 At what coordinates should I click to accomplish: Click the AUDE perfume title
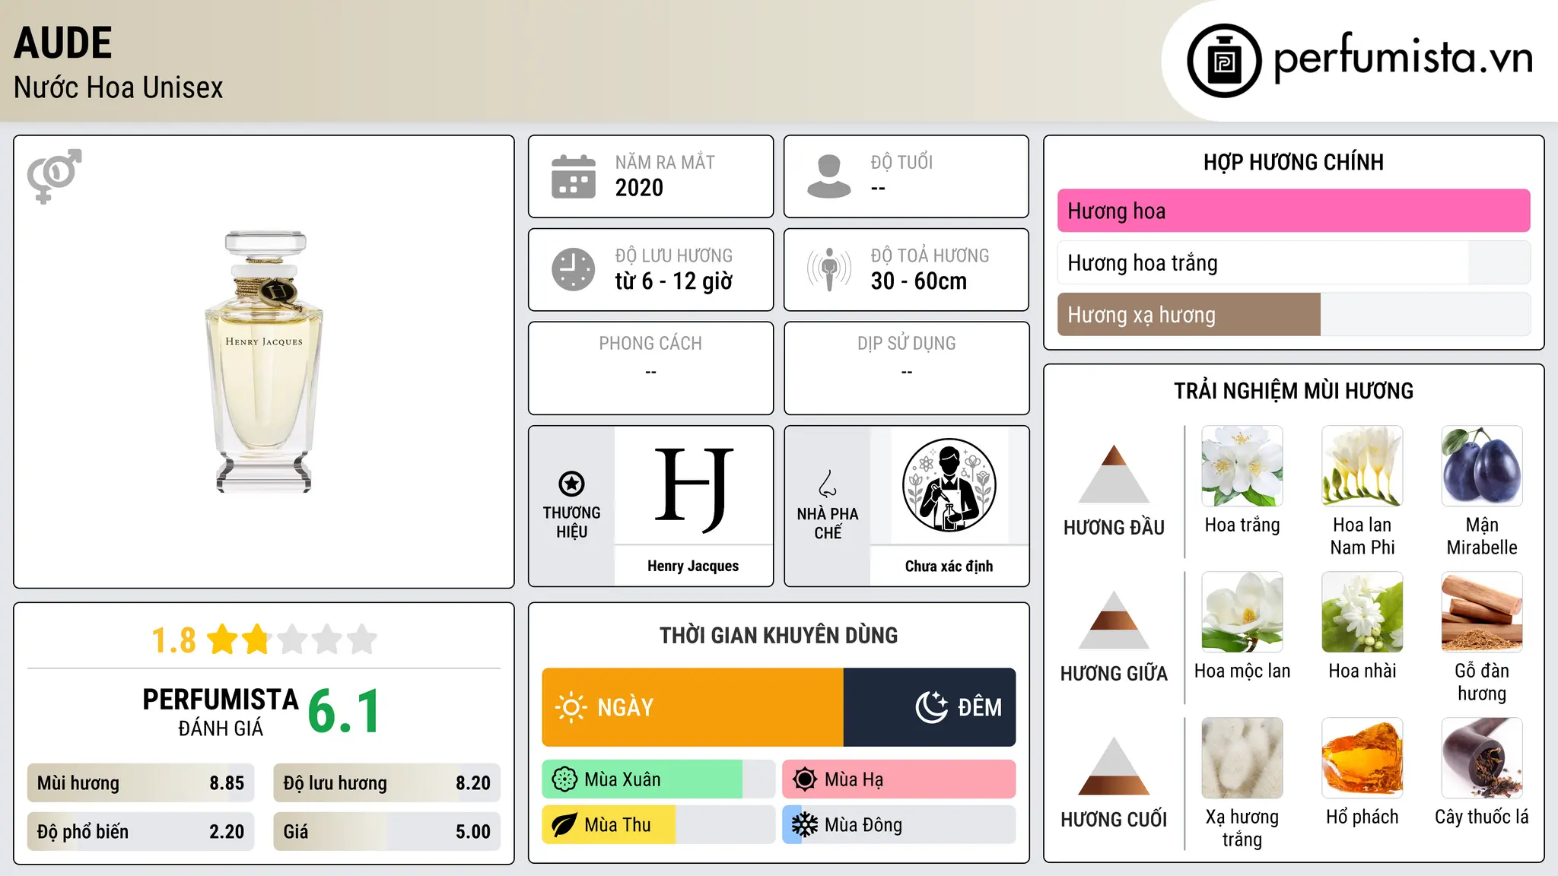tap(63, 43)
